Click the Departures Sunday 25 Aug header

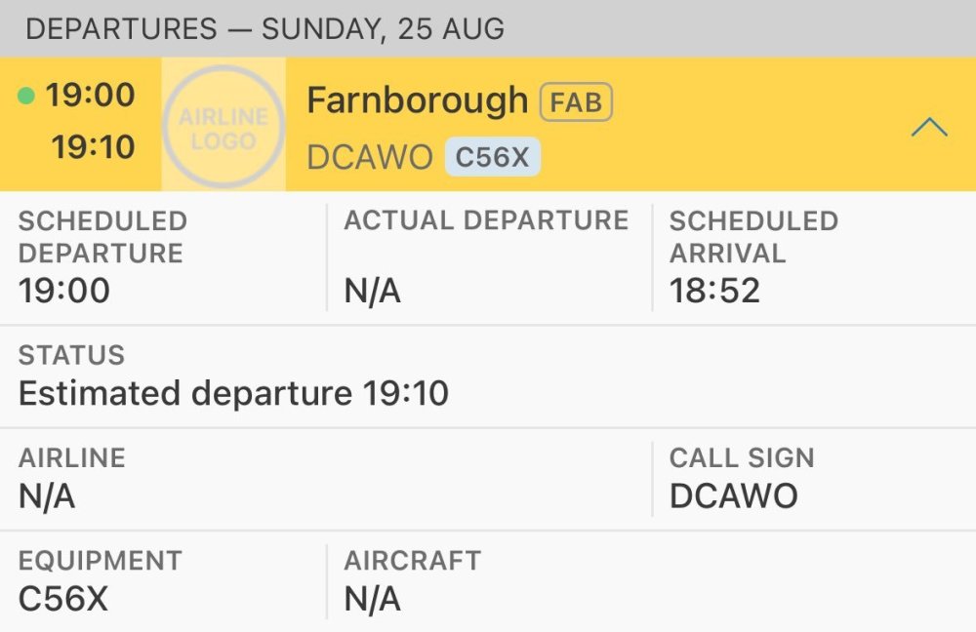264,28
